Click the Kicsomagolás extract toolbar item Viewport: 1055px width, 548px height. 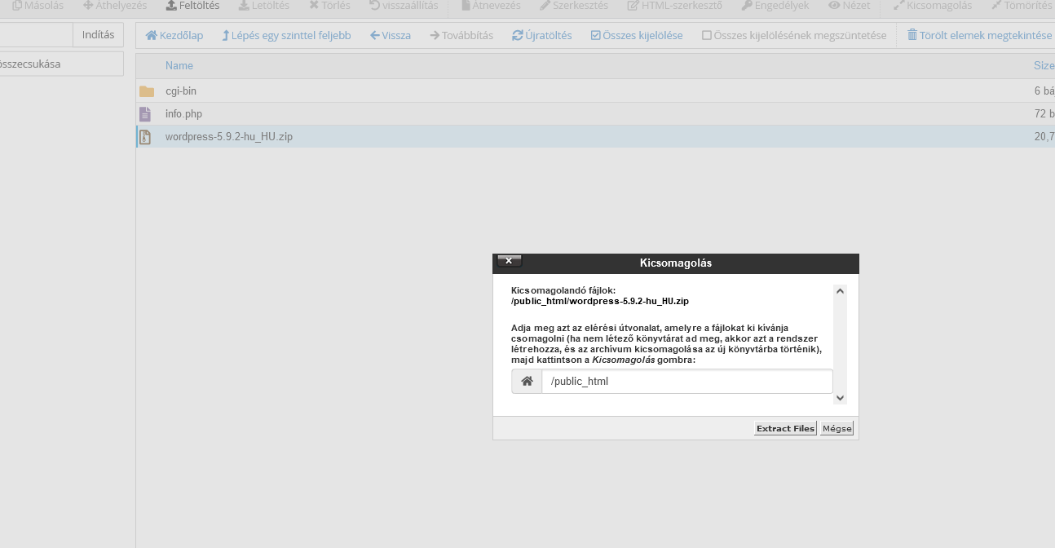pyautogui.click(x=933, y=6)
